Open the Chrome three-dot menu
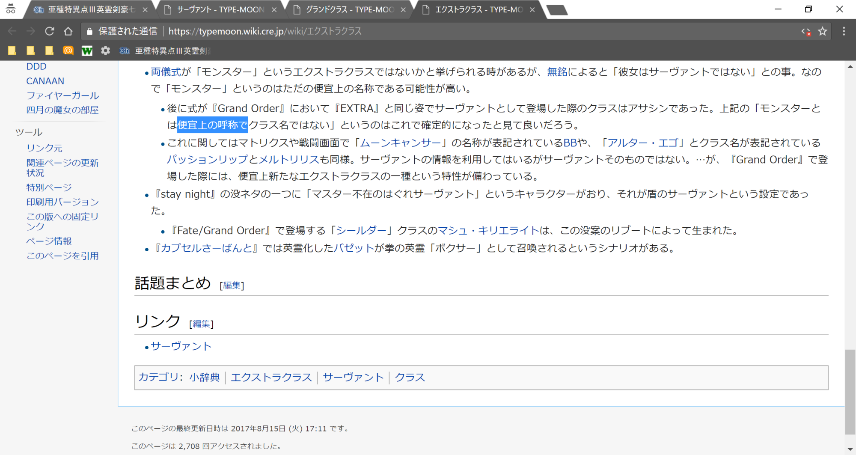This screenshot has width=856, height=455. 844,31
